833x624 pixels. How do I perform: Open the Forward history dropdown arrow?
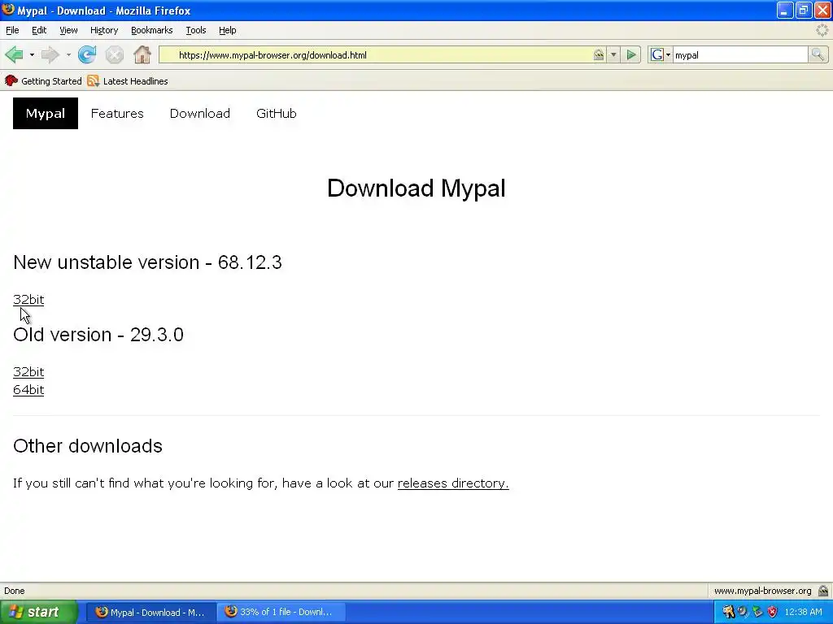[x=68, y=54]
